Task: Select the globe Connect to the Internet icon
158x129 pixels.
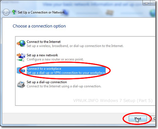Action: click(21, 43)
